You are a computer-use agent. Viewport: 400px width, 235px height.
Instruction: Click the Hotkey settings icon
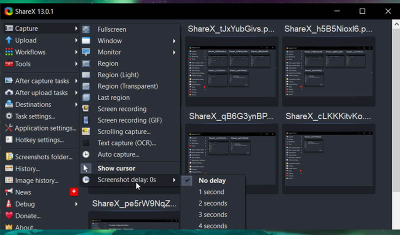(9, 139)
